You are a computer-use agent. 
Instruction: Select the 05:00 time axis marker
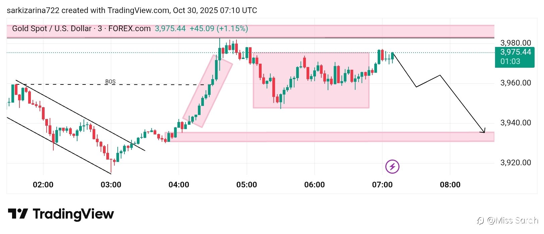pyautogui.click(x=247, y=185)
